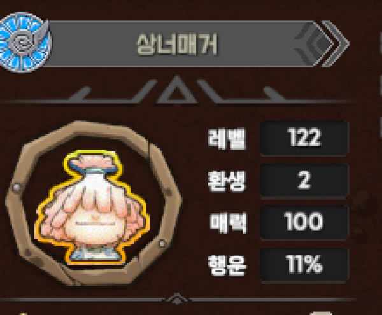This screenshot has width=382, height=315.
Task: Click the 환생 label
Action: (x=227, y=181)
